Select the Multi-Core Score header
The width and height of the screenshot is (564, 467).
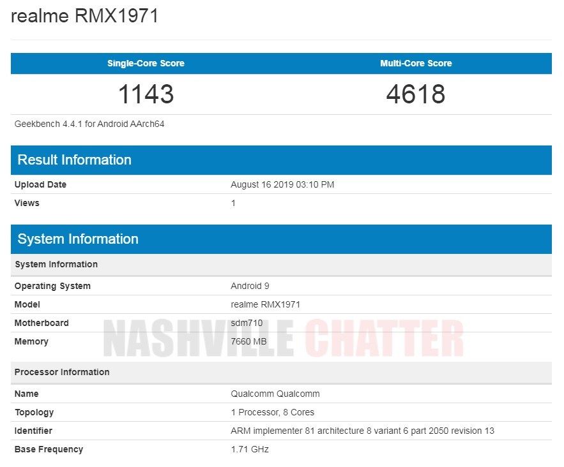click(x=416, y=63)
